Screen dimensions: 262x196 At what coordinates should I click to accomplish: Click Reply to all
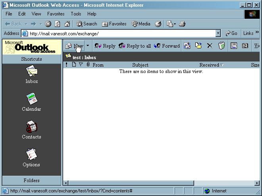(x=135, y=46)
